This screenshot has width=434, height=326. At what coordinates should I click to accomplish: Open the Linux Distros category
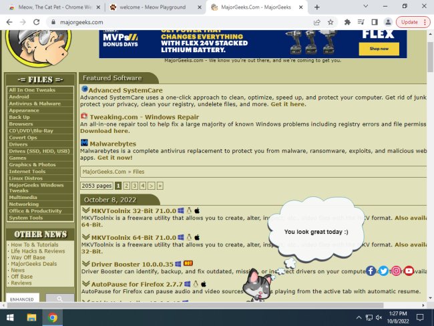(x=26, y=178)
